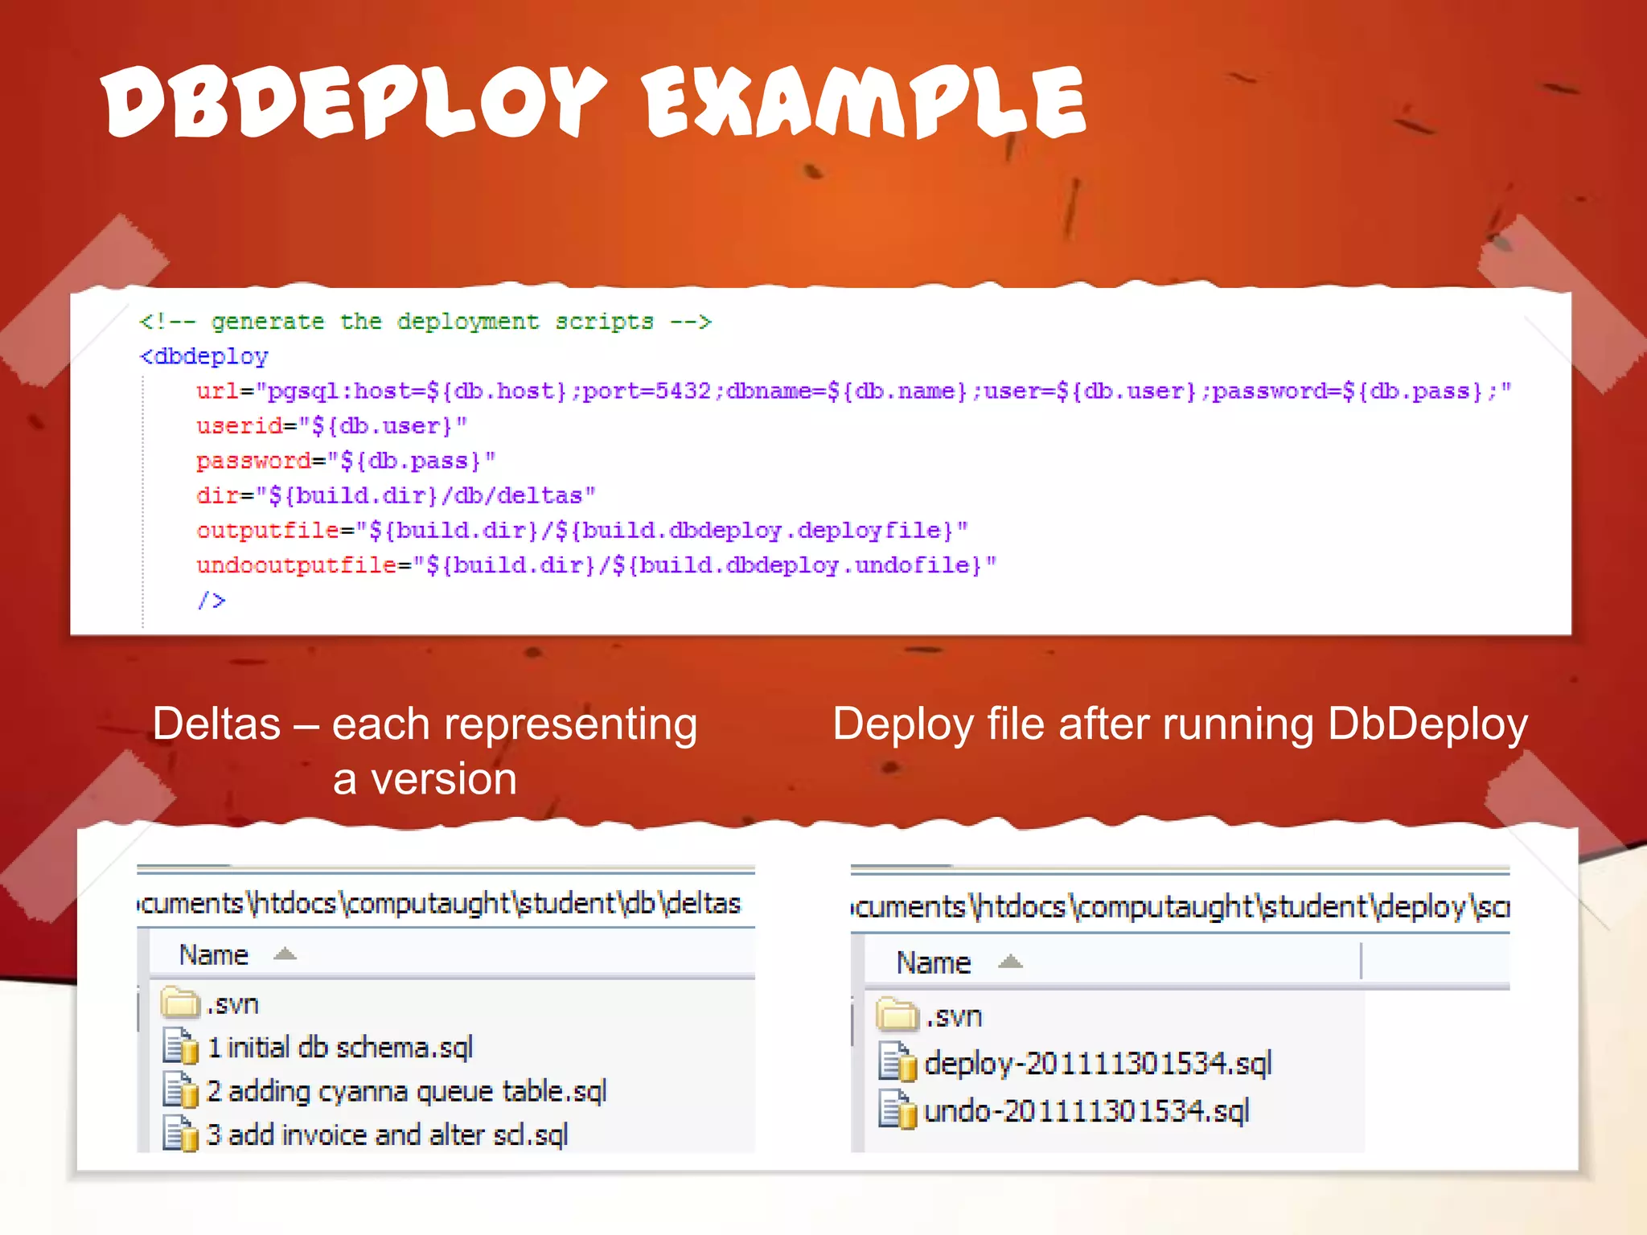Click the deltas folder path address bar
This screenshot has width=1647, height=1235.
tap(446, 904)
